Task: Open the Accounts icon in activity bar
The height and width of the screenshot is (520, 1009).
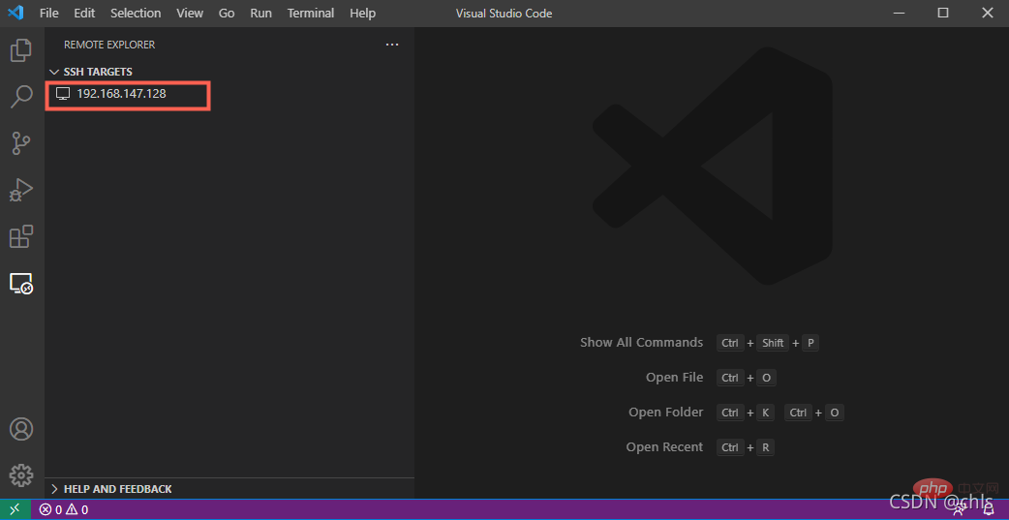Action: point(21,429)
